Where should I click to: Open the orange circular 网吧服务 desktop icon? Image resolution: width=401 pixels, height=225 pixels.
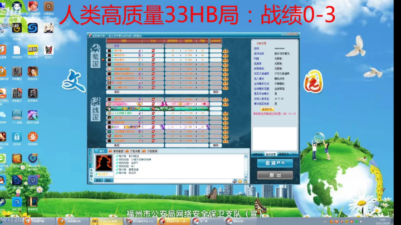point(33,137)
